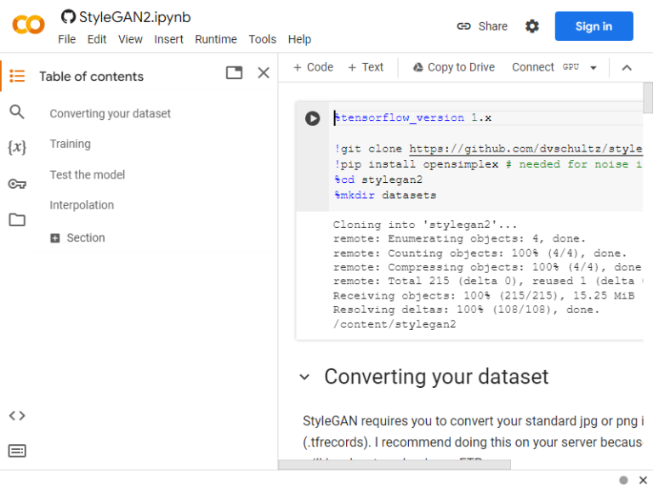Screen dimensions: 653x490
Task: Open the Tools menu
Action: click(263, 39)
